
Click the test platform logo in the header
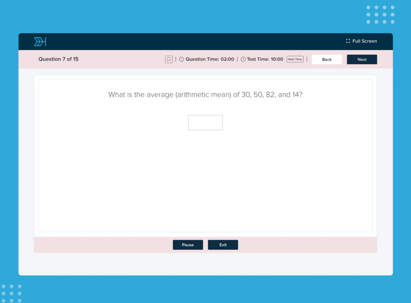click(x=40, y=41)
